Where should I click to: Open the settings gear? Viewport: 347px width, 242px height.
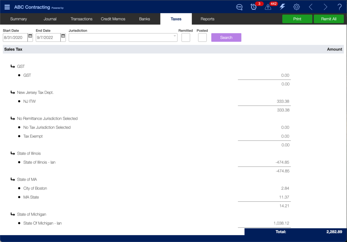[x=296, y=7]
